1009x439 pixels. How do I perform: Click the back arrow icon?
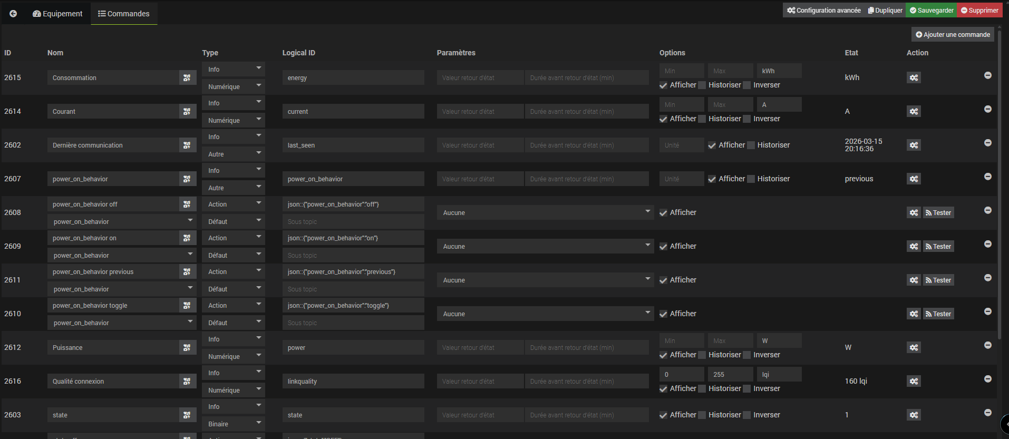point(13,14)
